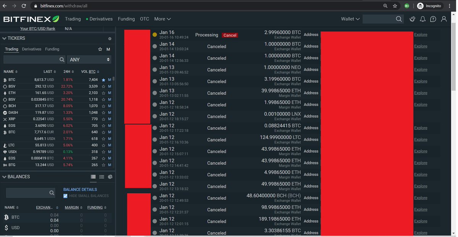Click the DASH coin icon in tickers
The height and width of the screenshot is (237, 458).
pyautogui.click(x=5, y=113)
